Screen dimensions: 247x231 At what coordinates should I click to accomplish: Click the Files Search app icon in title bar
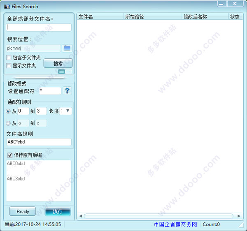click(x=7, y=7)
